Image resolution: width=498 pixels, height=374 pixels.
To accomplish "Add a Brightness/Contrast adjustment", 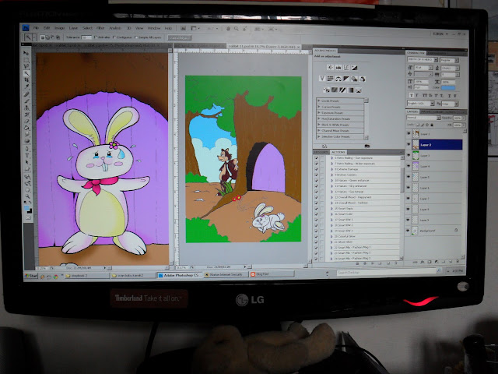I will (330, 68).
